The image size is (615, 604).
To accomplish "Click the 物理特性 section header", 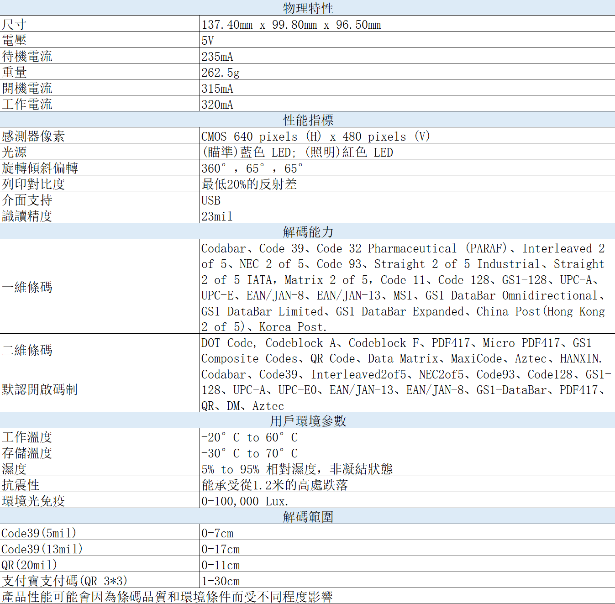I will pyautogui.click(x=308, y=8).
